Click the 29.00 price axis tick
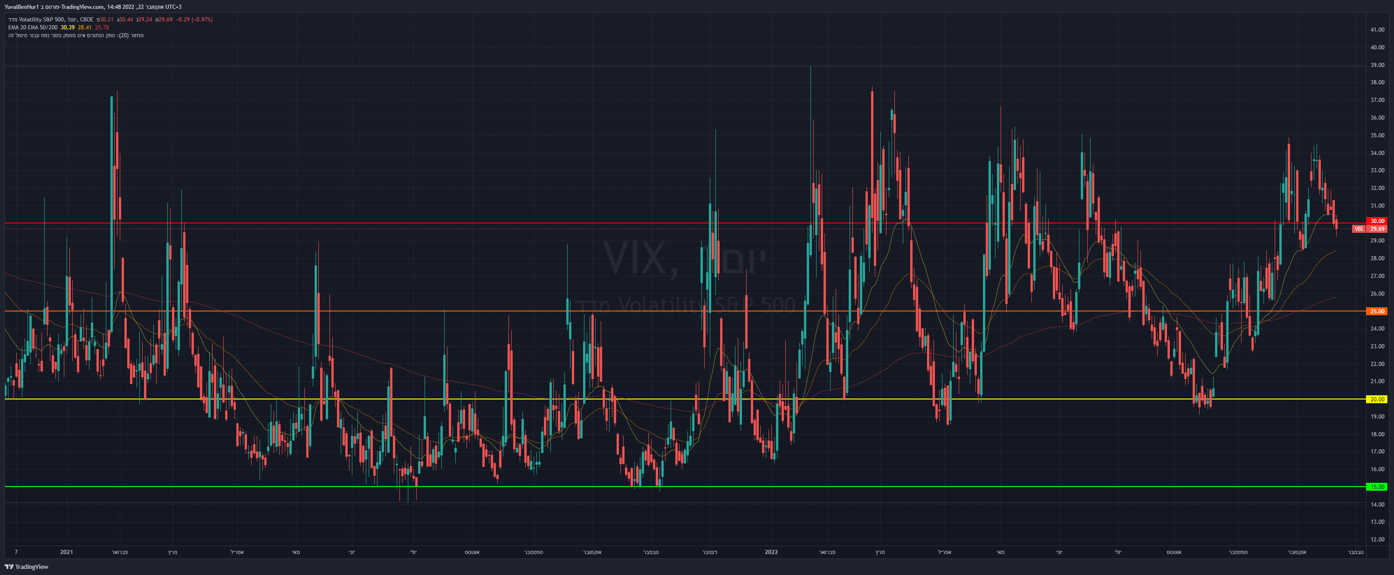1394x575 pixels. pyautogui.click(x=1377, y=241)
